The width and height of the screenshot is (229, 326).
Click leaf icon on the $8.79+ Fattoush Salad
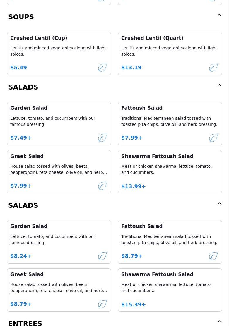click(214, 256)
